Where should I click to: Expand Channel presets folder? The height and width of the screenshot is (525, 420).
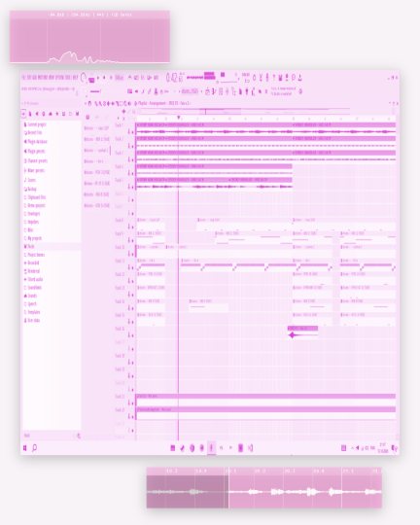pos(36,160)
